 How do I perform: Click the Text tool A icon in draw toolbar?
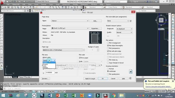pos(2,66)
